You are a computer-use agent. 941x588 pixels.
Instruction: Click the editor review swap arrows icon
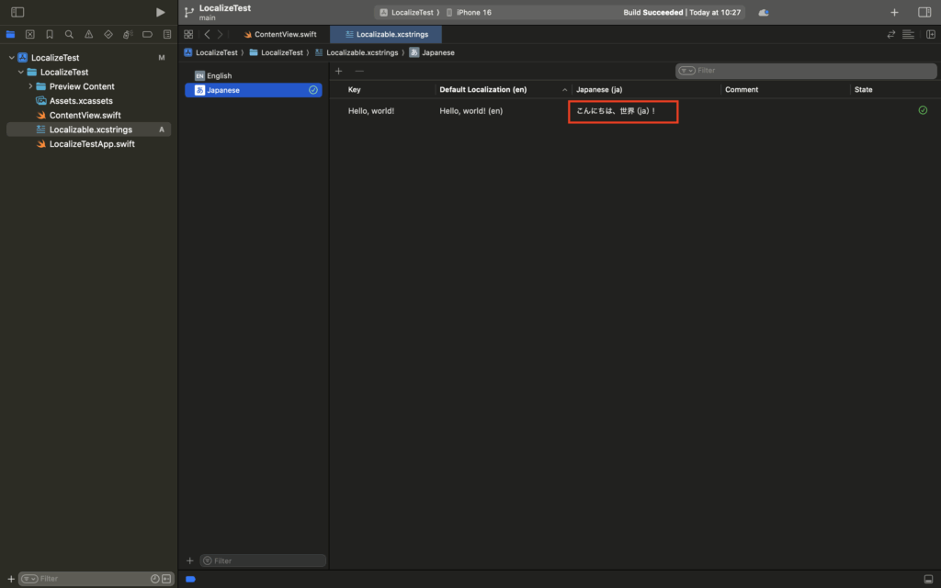point(891,34)
